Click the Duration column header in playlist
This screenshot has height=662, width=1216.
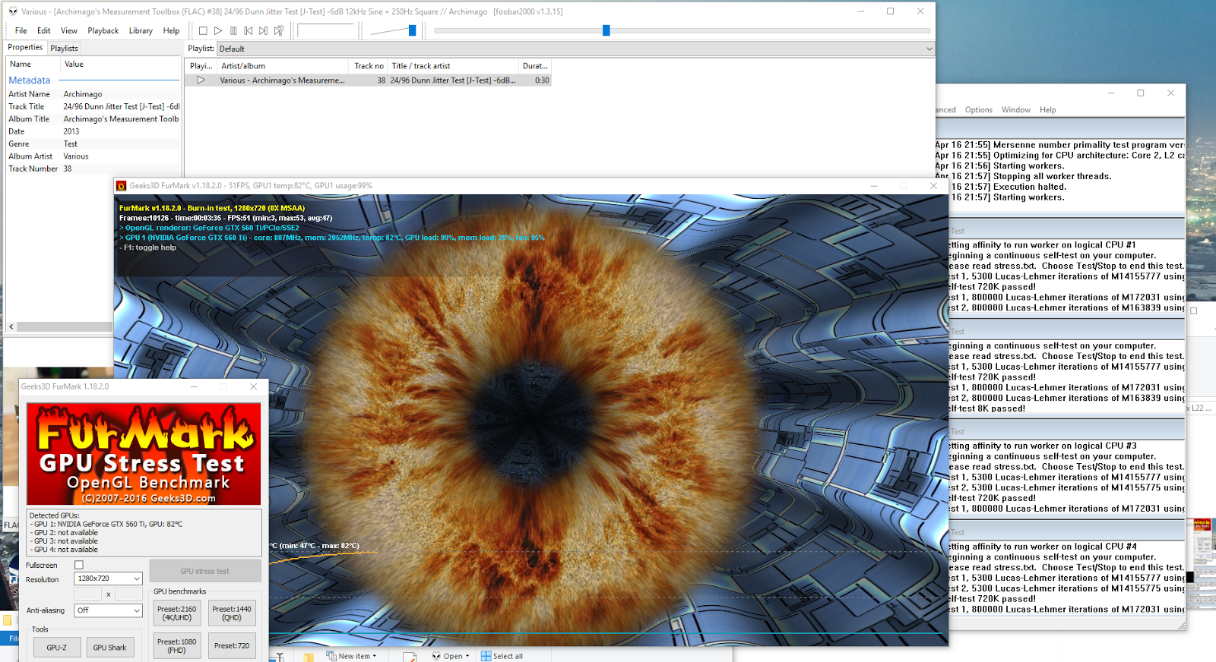535,66
